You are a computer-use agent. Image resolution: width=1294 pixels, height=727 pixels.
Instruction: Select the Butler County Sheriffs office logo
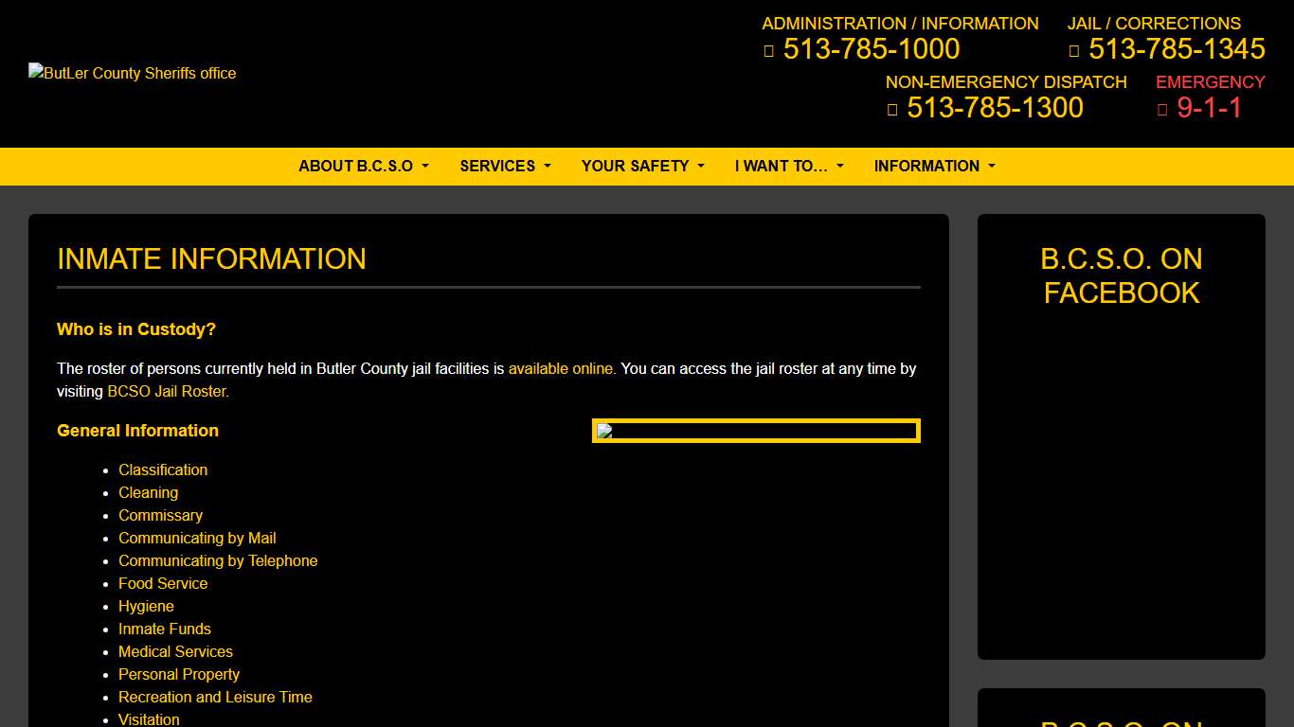click(132, 73)
